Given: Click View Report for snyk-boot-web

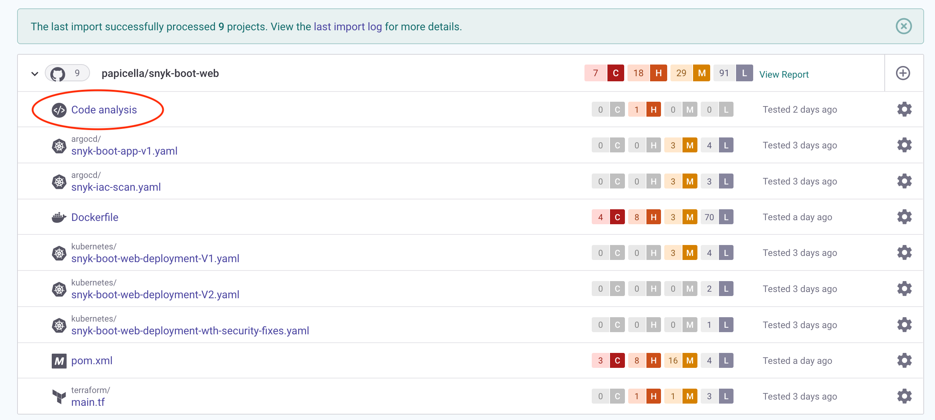Looking at the screenshot, I should 784,74.
